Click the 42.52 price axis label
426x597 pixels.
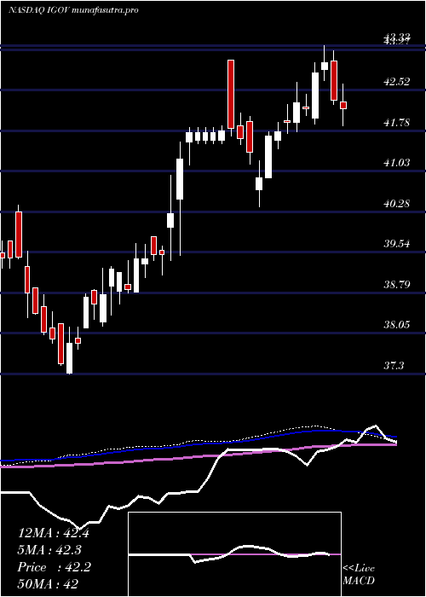[x=397, y=82]
